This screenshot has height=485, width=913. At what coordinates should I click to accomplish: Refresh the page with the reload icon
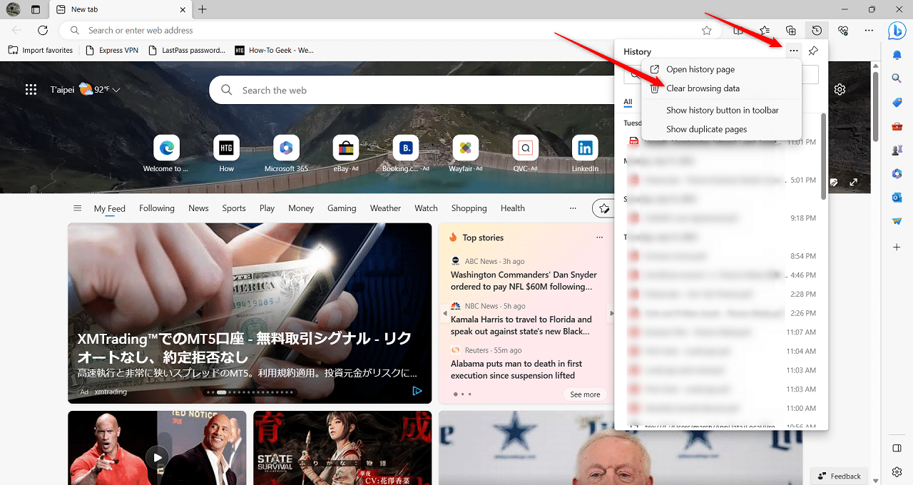43,30
